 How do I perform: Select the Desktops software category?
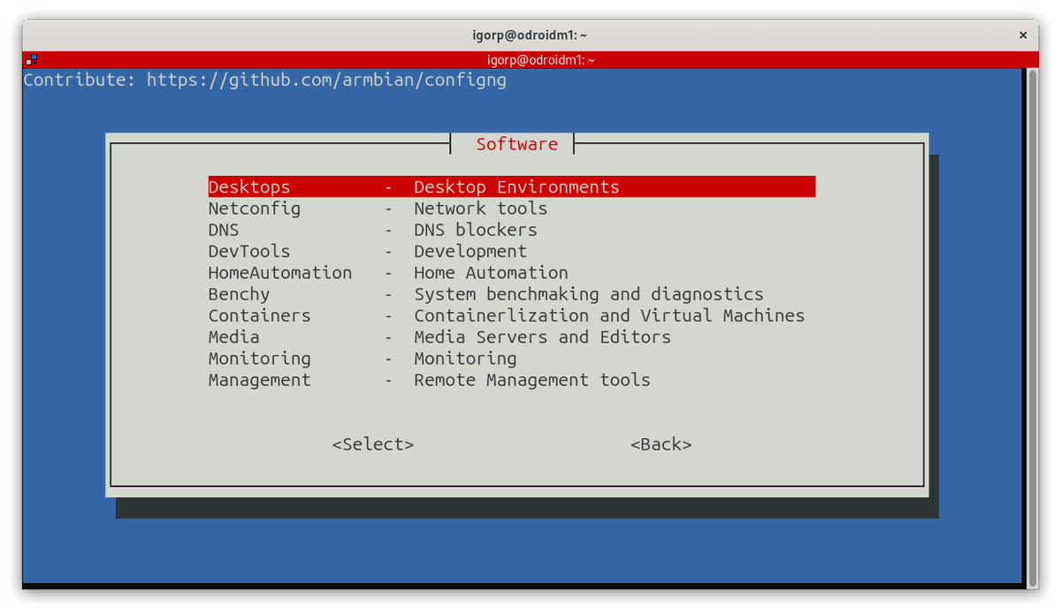(x=249, y=186)
